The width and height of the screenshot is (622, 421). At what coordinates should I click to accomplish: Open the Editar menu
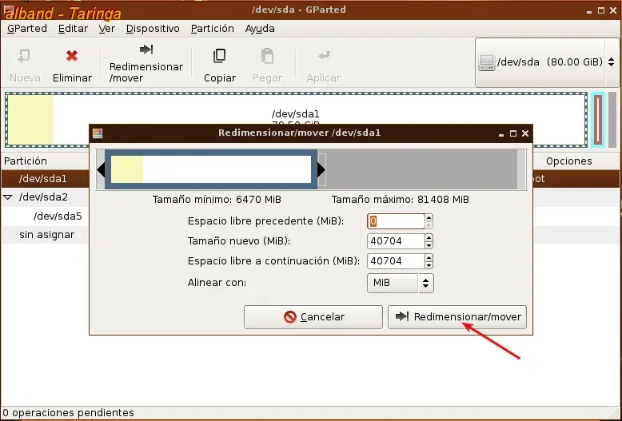point(73,29)
